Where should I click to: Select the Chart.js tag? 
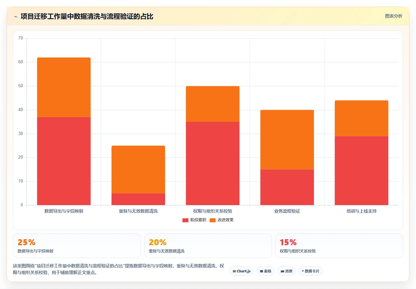pos(242,271)
